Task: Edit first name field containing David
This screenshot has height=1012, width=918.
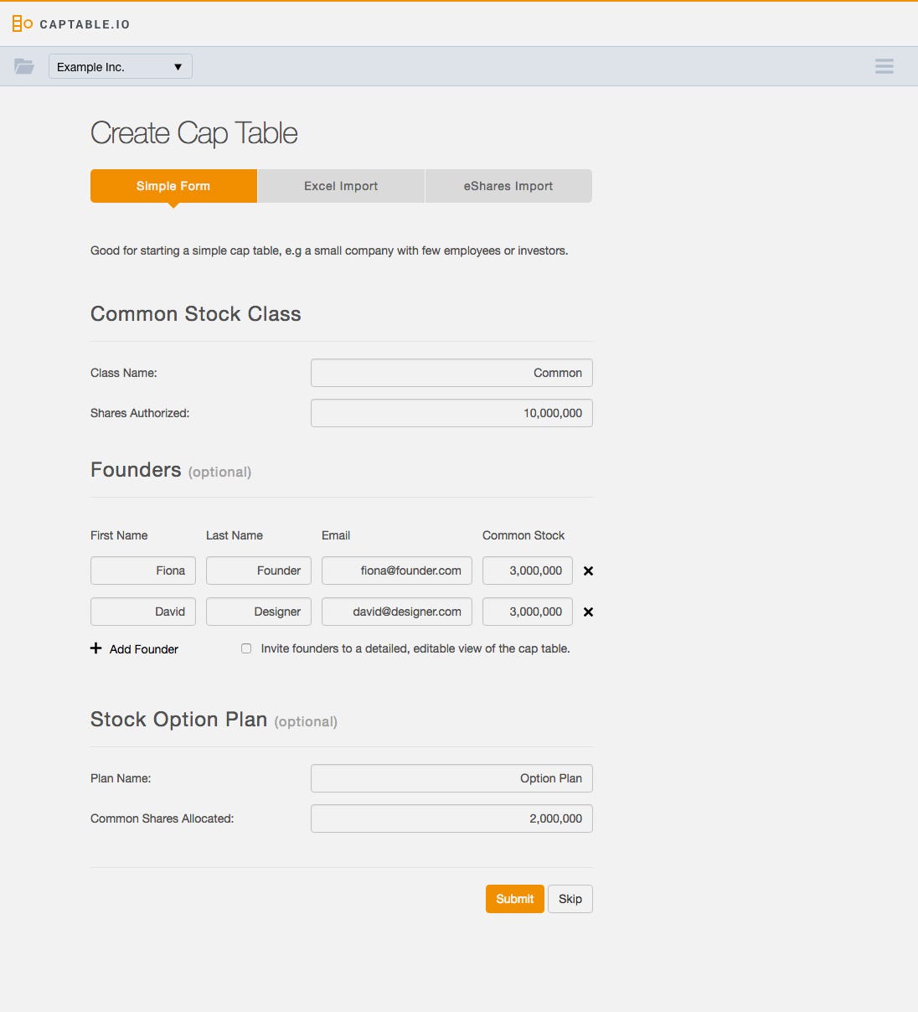Action: (143, 612)
